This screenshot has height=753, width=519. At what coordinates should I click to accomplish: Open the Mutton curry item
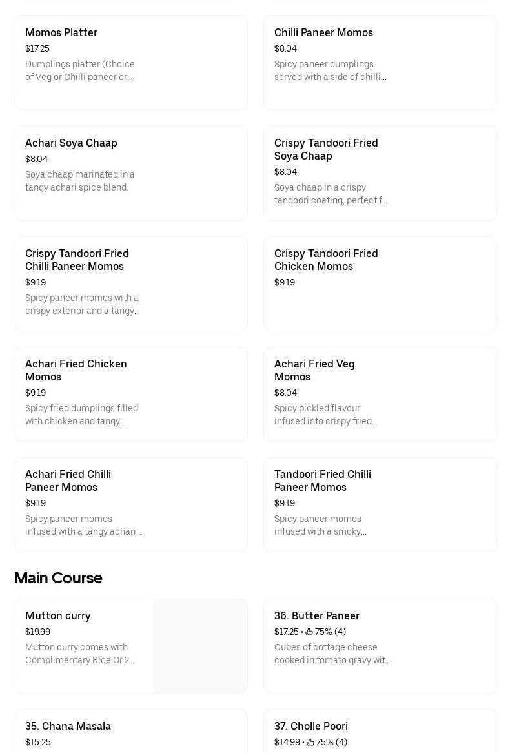[x=84, y=646]
